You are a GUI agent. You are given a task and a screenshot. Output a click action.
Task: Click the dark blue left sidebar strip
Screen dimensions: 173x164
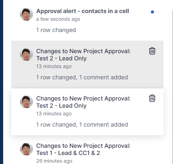(1, 82)
